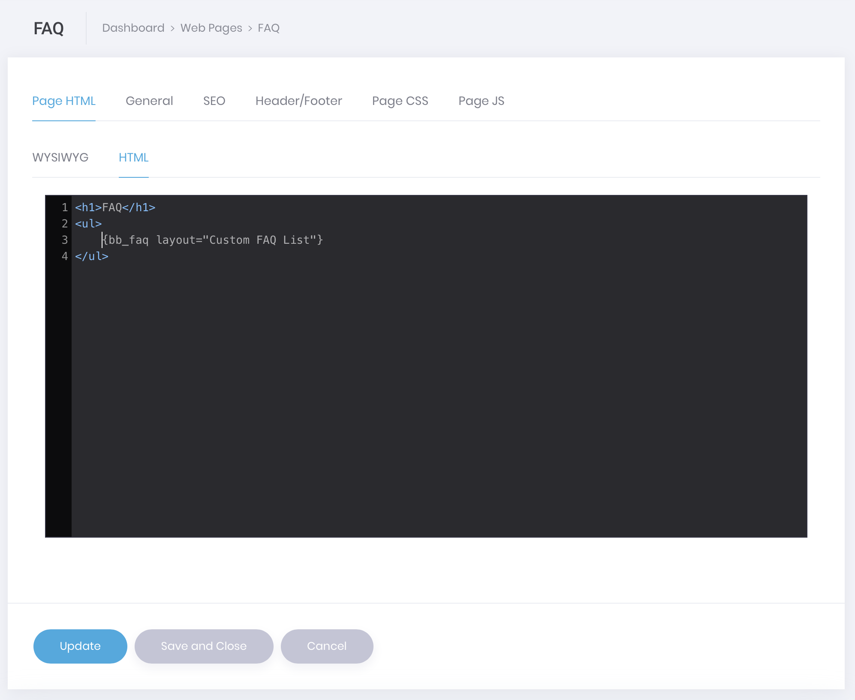
Task: Select the HTML editor sub-tab
Action: [134, 158]
